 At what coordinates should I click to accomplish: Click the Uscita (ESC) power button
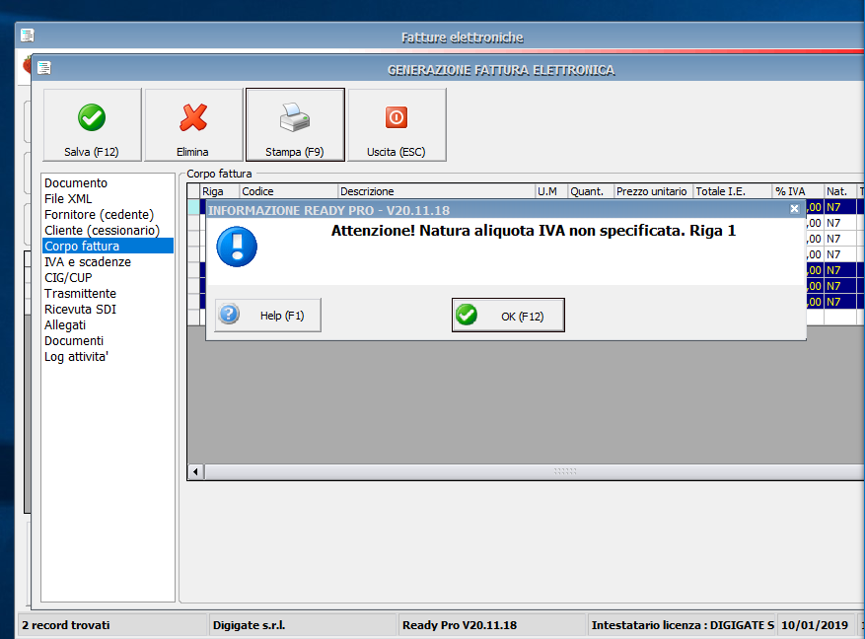396,125
